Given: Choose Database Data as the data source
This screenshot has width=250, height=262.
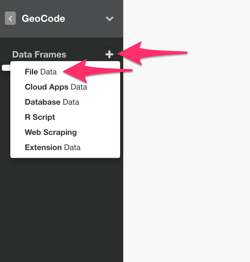Looking at the screenshot, I should (x=52, y=102).
